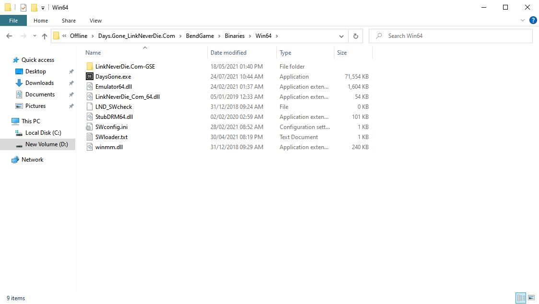This screenshot has height=304, width=539.
Task: Select Local Disk (C:) in navigation pane
Action: pos(43,133)
